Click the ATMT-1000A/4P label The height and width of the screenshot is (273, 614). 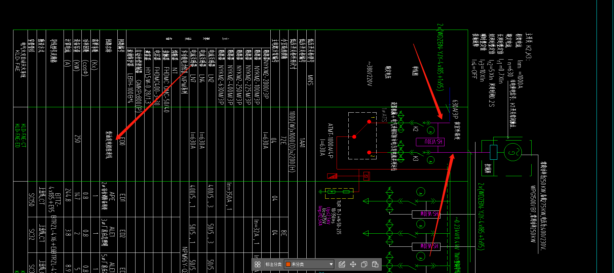(x=330, y=141)
